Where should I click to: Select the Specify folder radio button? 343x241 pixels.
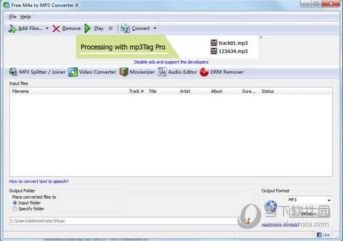(x=15, y=209)
